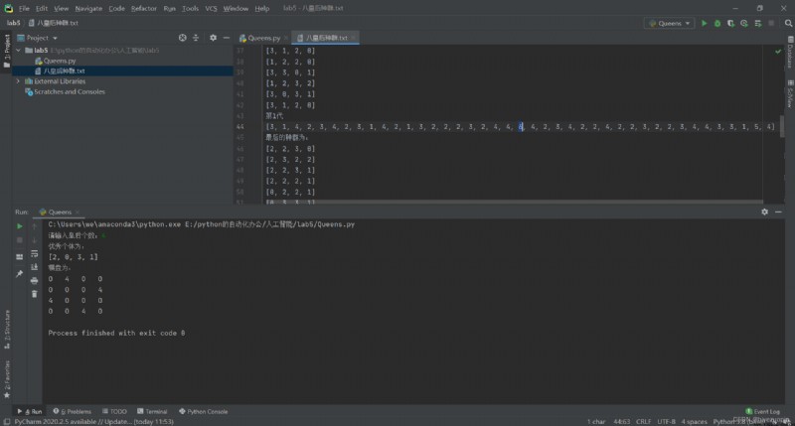Change UTF-8 file encoding in status bar
Screen dimensions: 795x426
tap(666, 421)
